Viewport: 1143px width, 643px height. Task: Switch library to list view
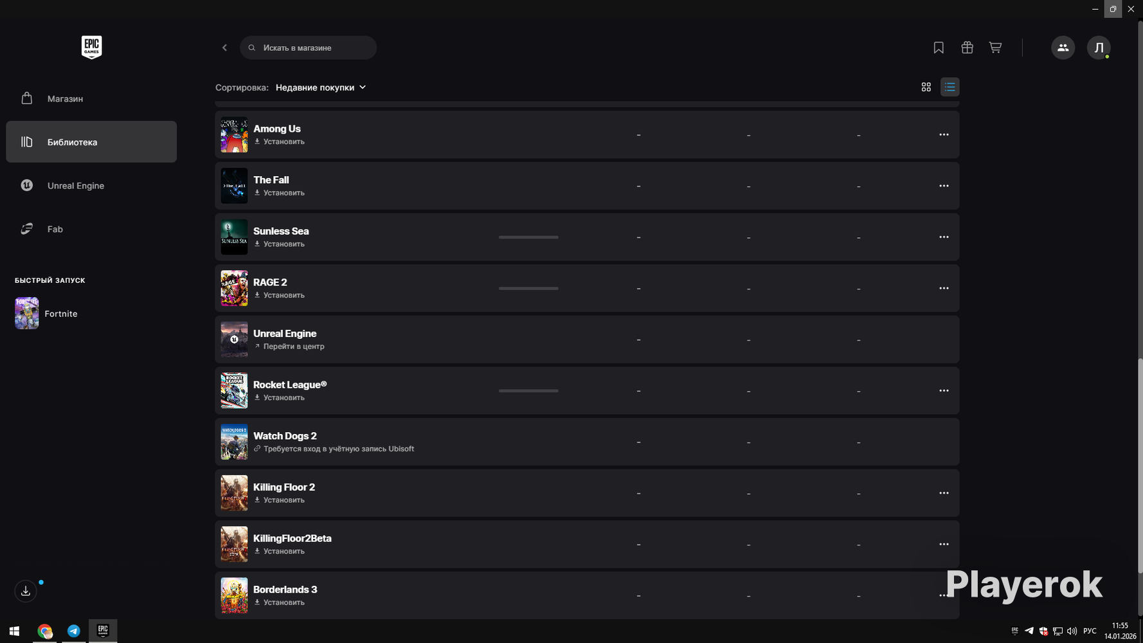[x=950, y=87]
